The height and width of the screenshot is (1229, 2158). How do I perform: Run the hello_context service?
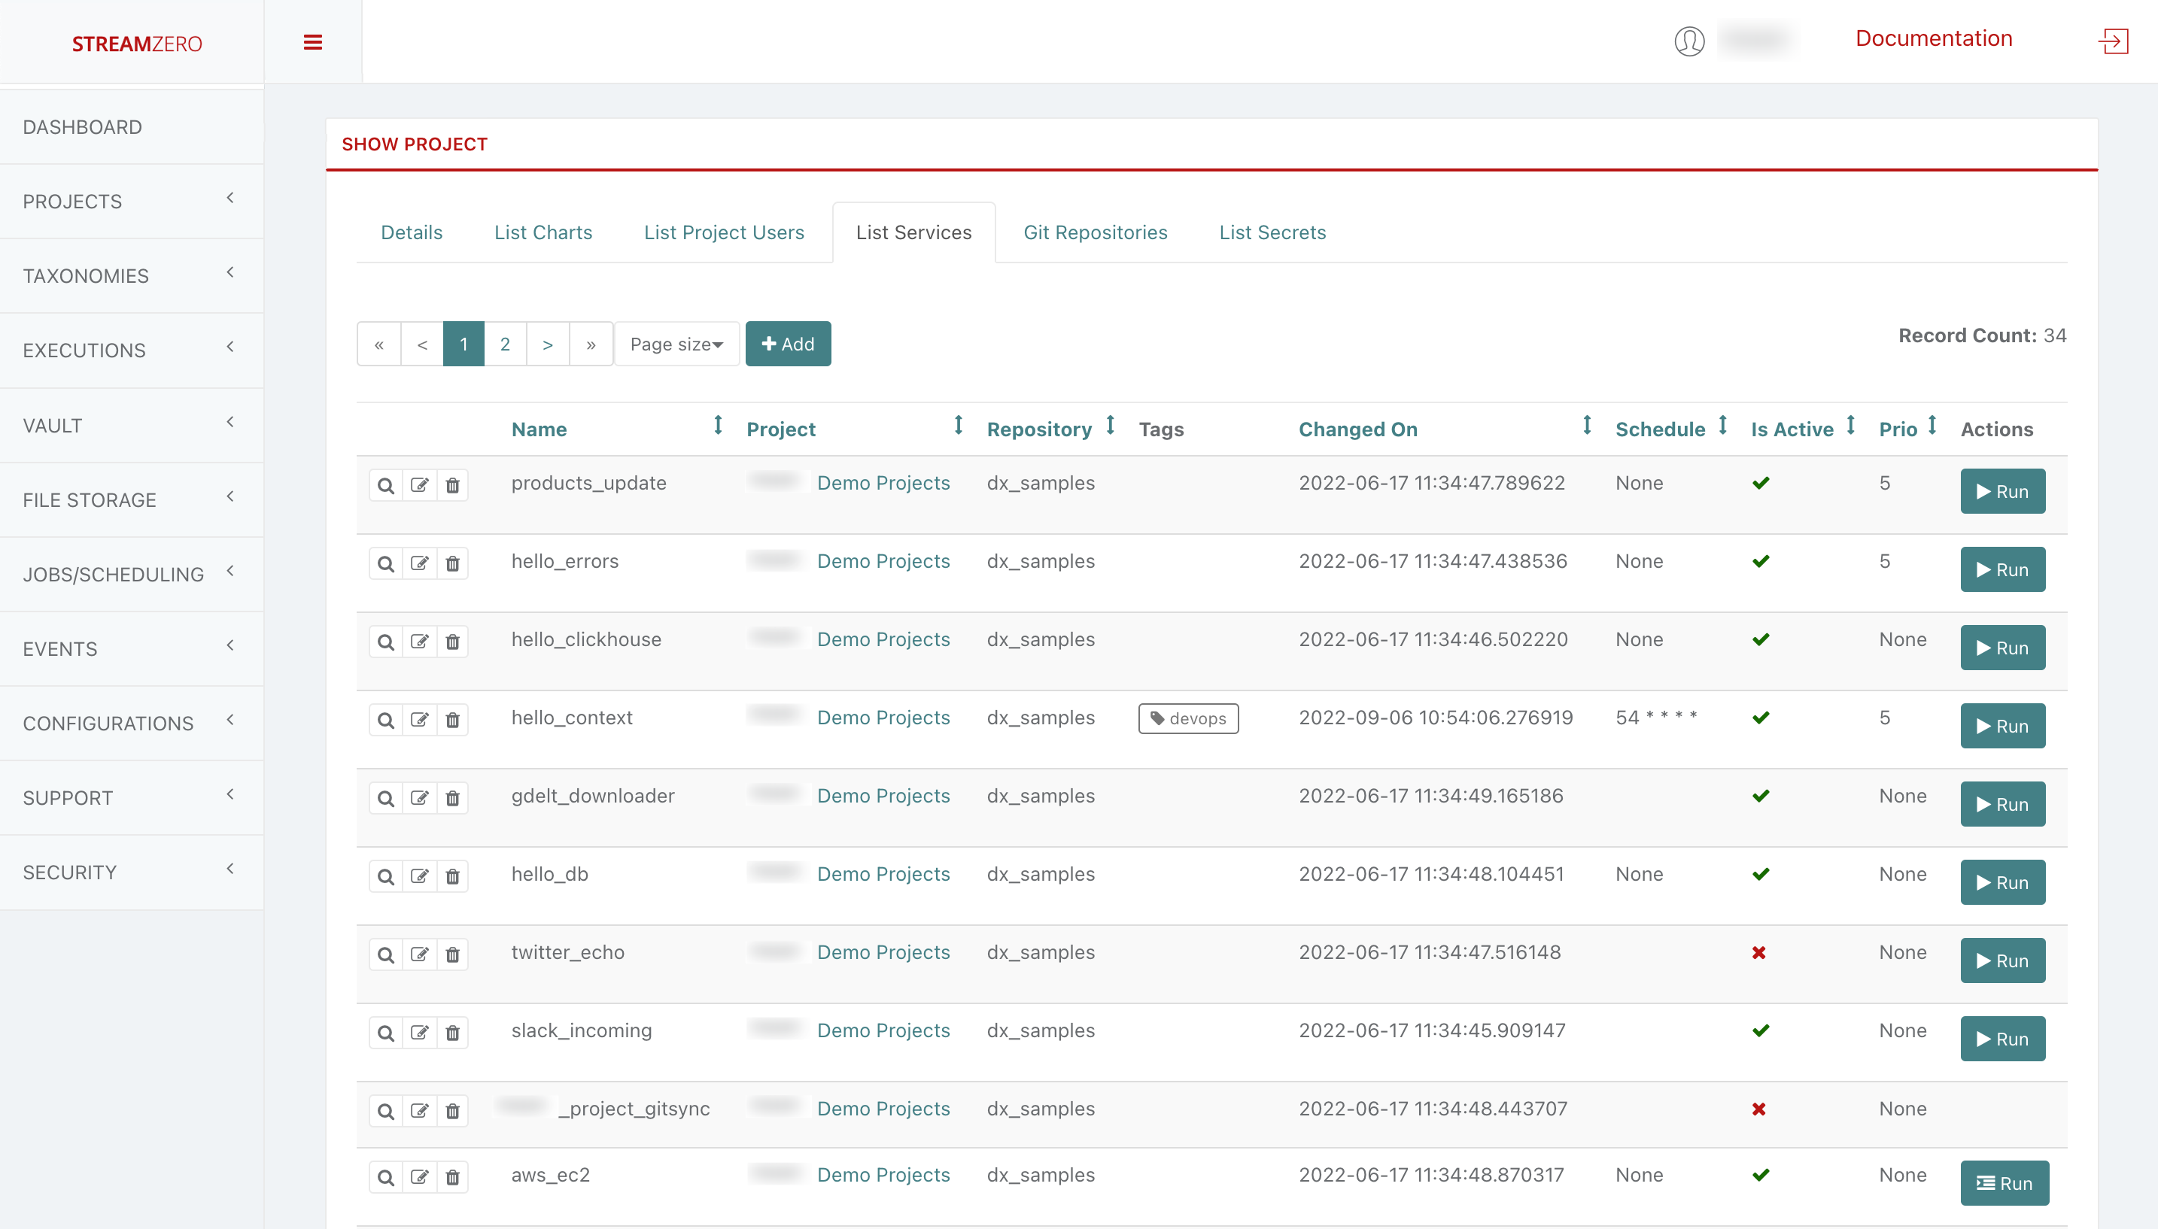point(2001,726)
